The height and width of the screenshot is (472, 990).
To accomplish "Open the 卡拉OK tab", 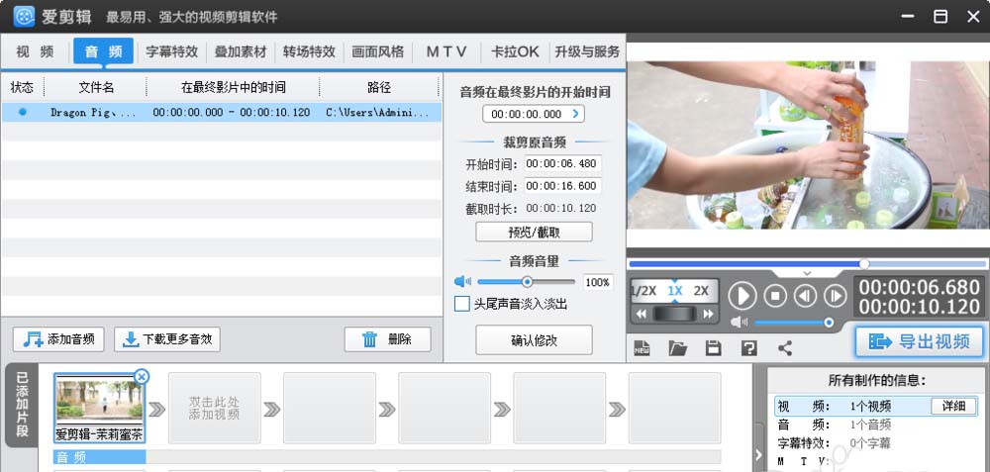I will pyautogui.click(x=515, y=51).
